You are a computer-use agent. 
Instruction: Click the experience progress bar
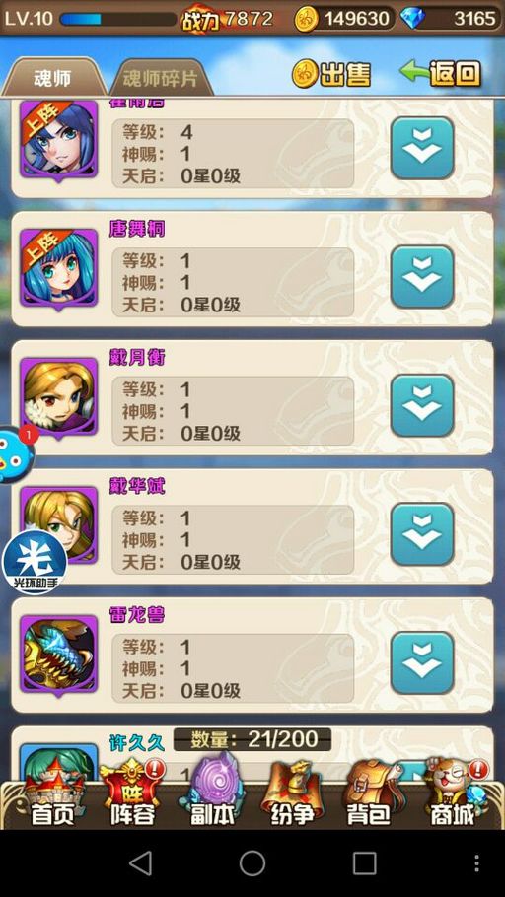[118, 19]
